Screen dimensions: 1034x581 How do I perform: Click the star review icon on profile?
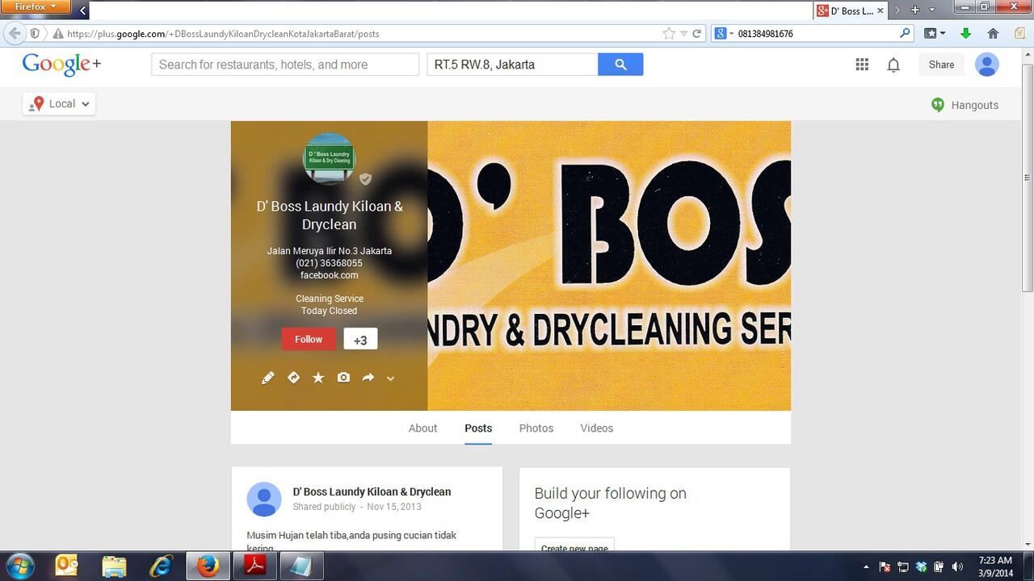coord(318,378)
